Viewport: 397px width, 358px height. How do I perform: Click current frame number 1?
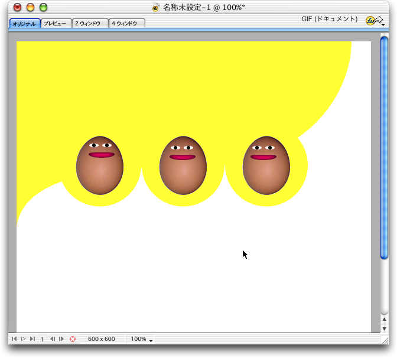42,339
